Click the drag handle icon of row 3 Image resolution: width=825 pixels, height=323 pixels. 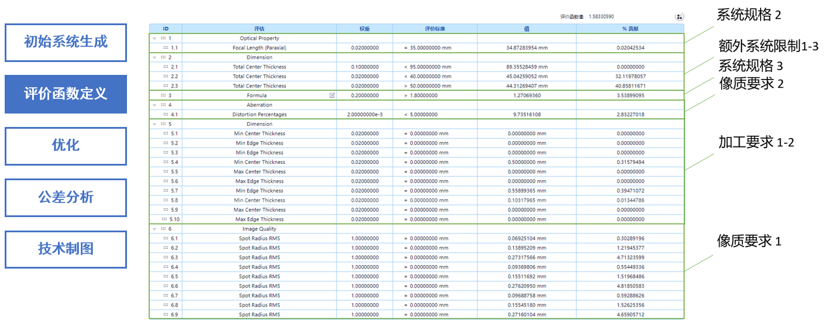click(x=163, y=95)
